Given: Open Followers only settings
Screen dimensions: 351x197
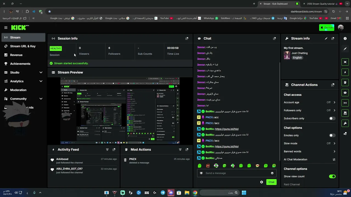Looking at the screenshot, I should pyautogui.click(x=310, y=111).
